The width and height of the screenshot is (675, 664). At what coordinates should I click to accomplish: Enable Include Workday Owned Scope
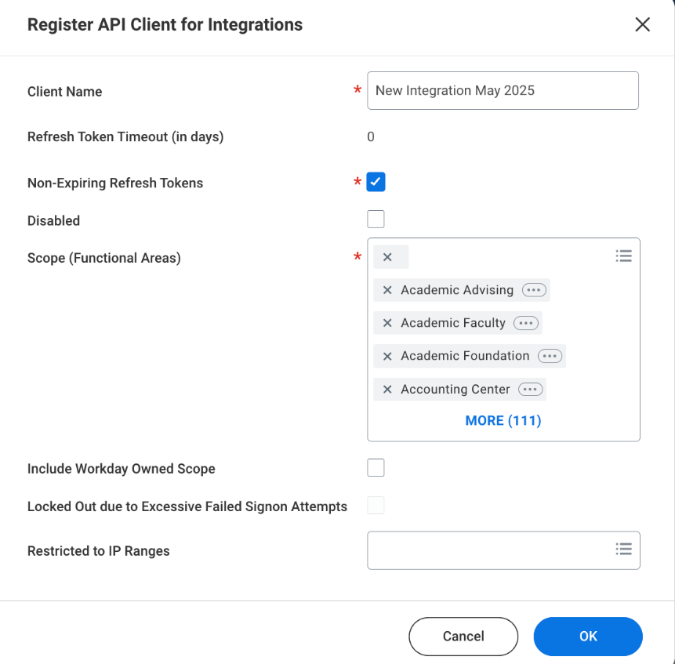[x=376, y=468]
